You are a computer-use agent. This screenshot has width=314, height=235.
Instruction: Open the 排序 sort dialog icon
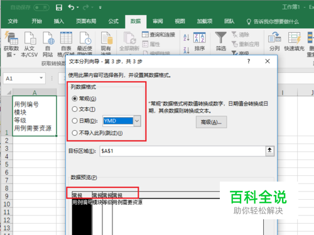click(x=199, y=41)
